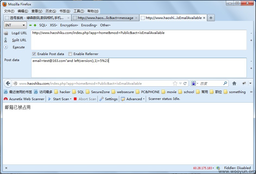Close the add-on bar with the X

tap(6, 168)
